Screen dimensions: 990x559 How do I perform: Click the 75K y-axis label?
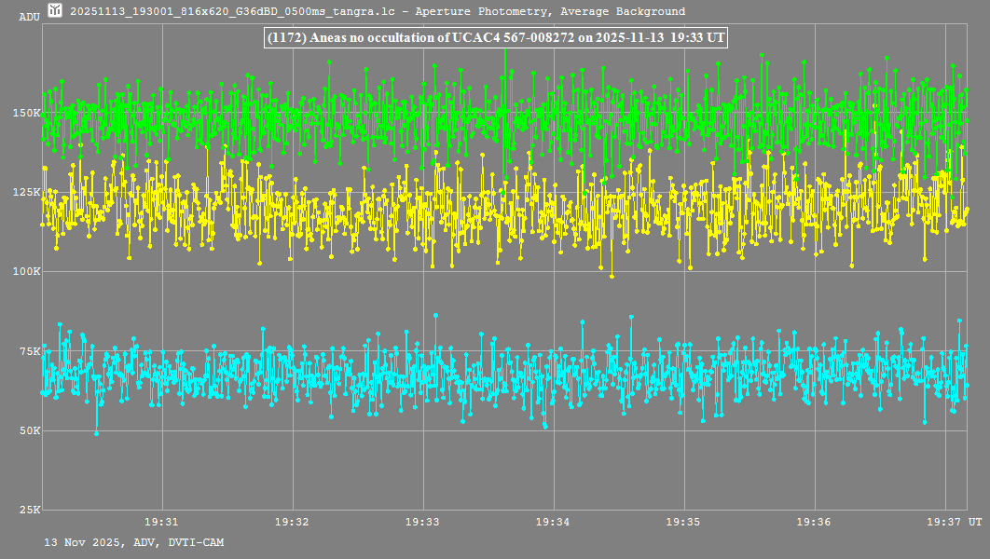point(30,351)
